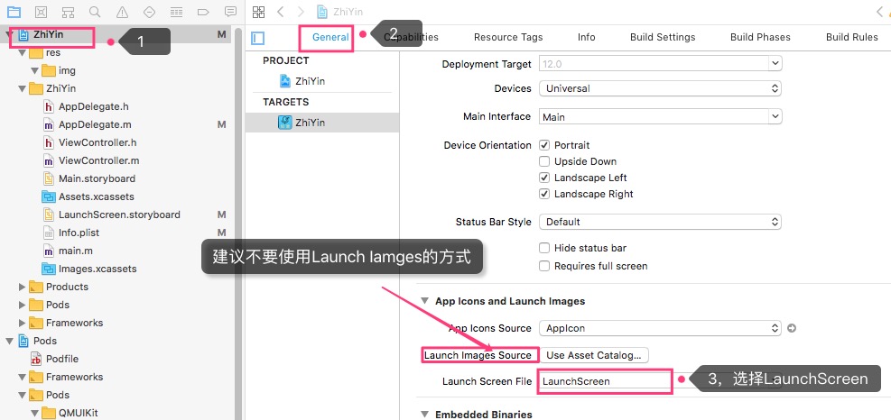The width and height of the screenshot is (891, 420).
Task: Open the Report navigator speech bubble icon
Action: [x=230, y=11]
